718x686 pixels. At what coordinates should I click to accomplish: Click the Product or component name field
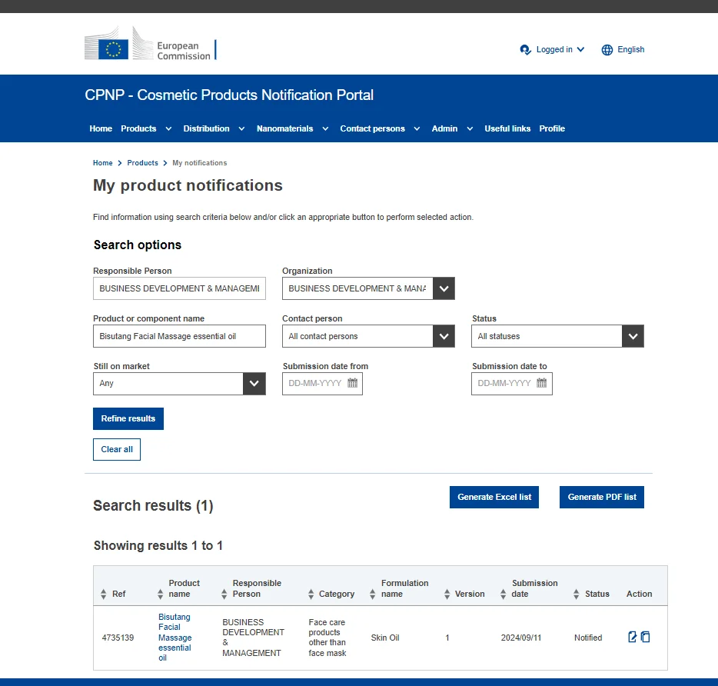tap(179, 336)
